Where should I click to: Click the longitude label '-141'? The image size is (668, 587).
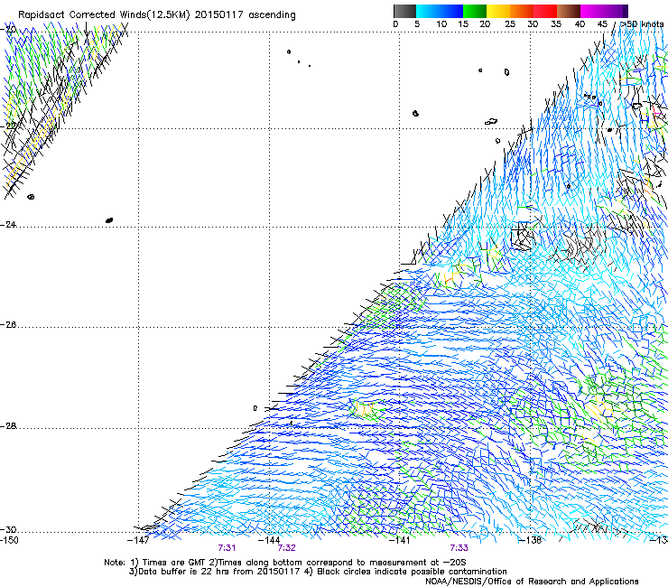tap(400, 540)
